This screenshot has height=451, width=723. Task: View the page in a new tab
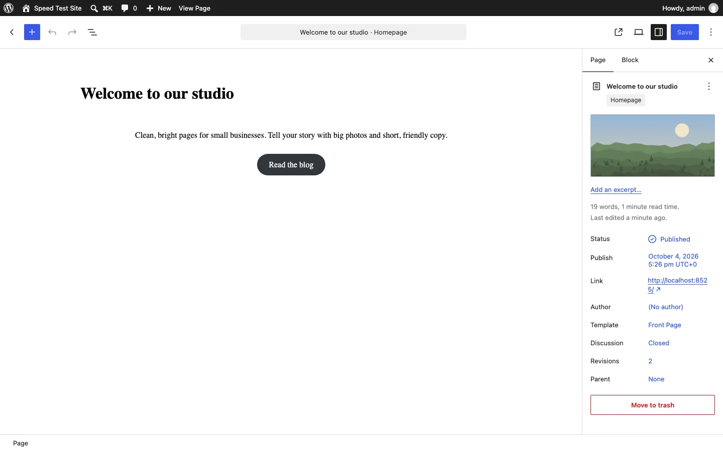(x=619, y=32)
